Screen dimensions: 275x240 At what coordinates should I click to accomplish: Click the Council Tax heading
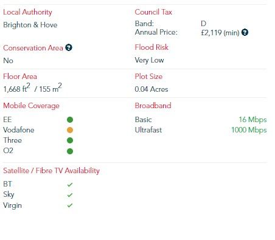click(153, 12)
